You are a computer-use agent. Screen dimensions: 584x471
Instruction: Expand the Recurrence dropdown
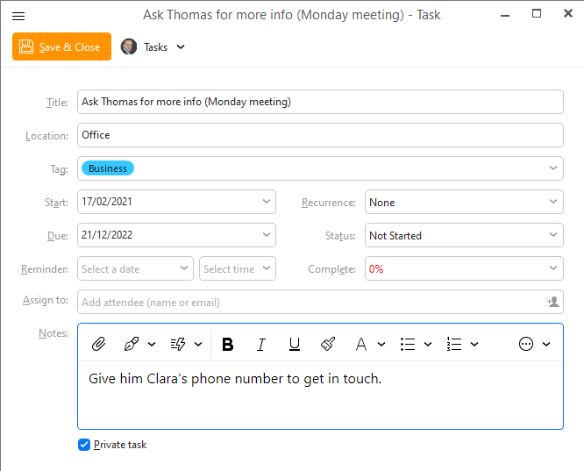[x=464, y=203]
